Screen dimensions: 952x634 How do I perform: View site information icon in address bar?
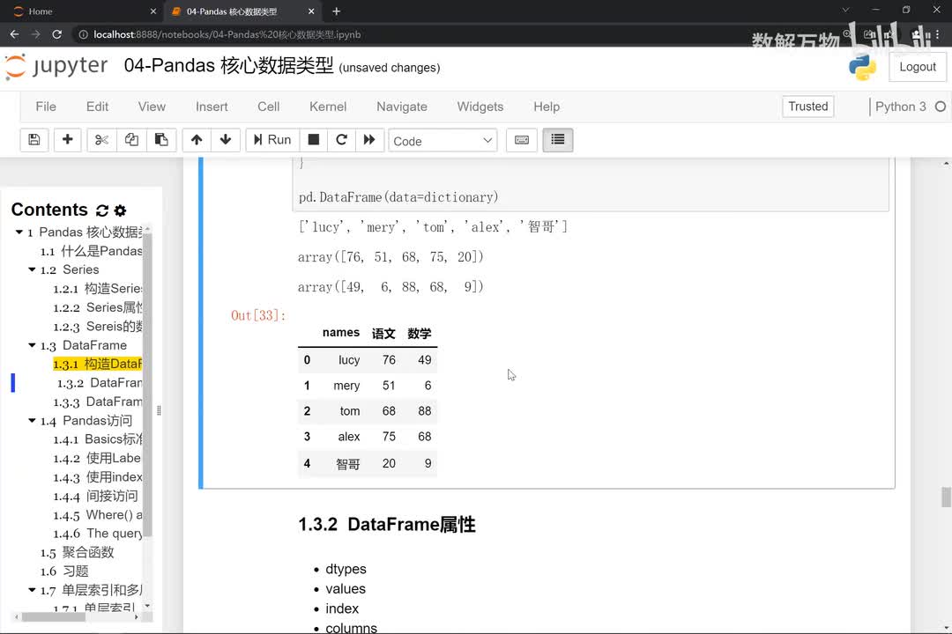[x=83, y=34]
